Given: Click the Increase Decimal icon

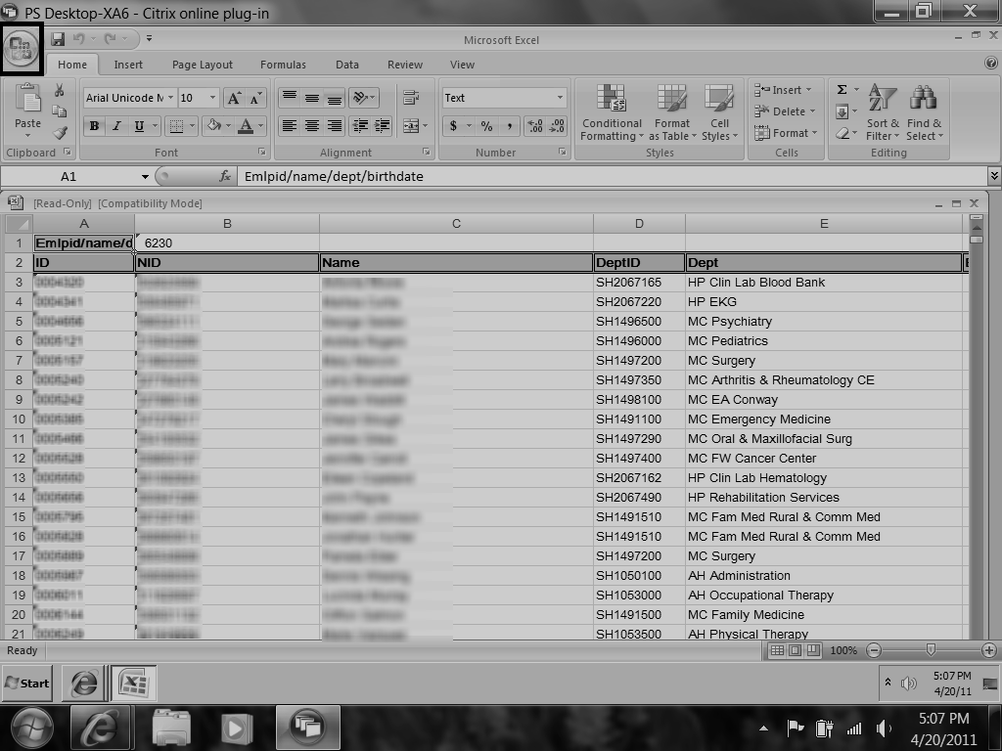Looking at the screenshot, I should [x=535, y=126].
